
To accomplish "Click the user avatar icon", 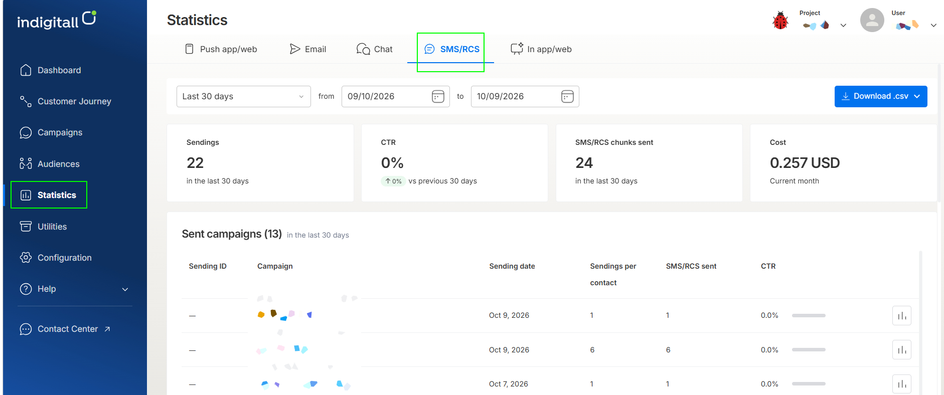I will coord(872,20).
